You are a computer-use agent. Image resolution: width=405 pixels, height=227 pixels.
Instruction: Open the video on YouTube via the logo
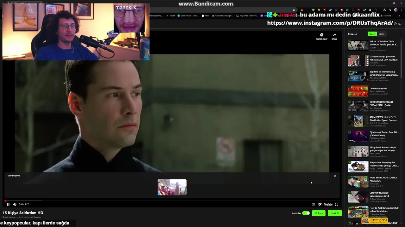[328, 204]
